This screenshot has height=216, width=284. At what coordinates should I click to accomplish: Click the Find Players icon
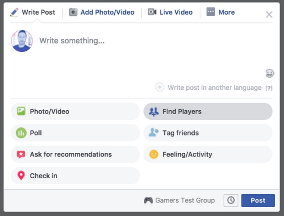(154, 111)
